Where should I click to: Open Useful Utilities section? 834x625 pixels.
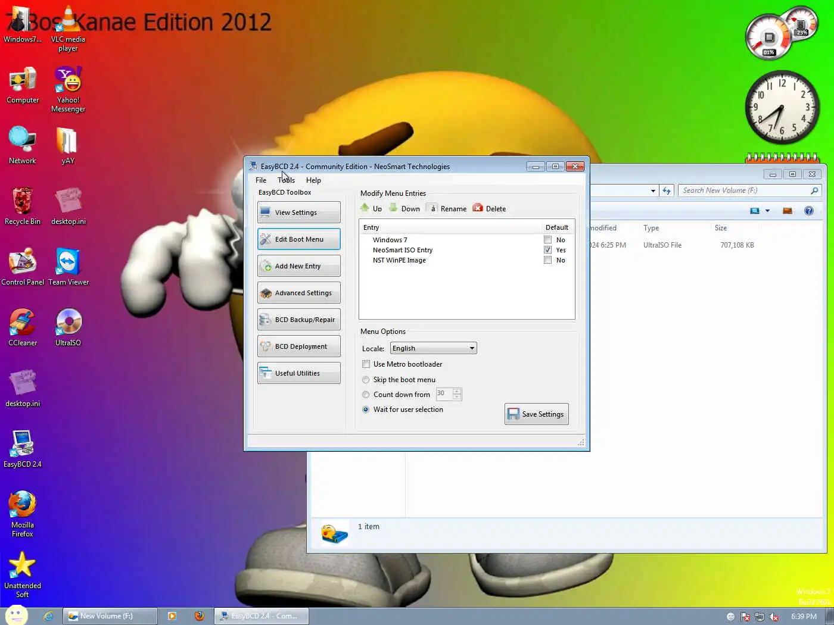[x=298, y=373]
